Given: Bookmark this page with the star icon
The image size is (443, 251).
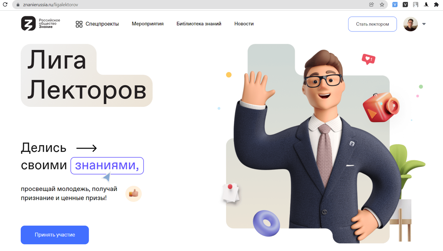Looking at the screenshot, I should [382, 5].
